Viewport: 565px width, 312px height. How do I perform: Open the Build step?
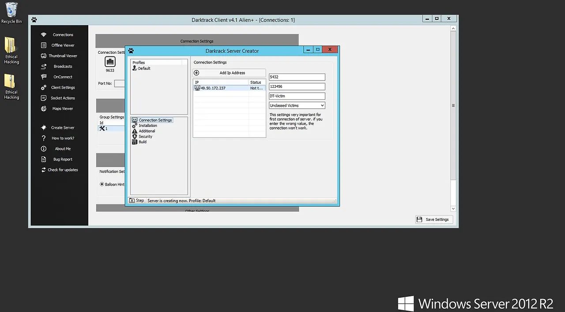(139, 142)
